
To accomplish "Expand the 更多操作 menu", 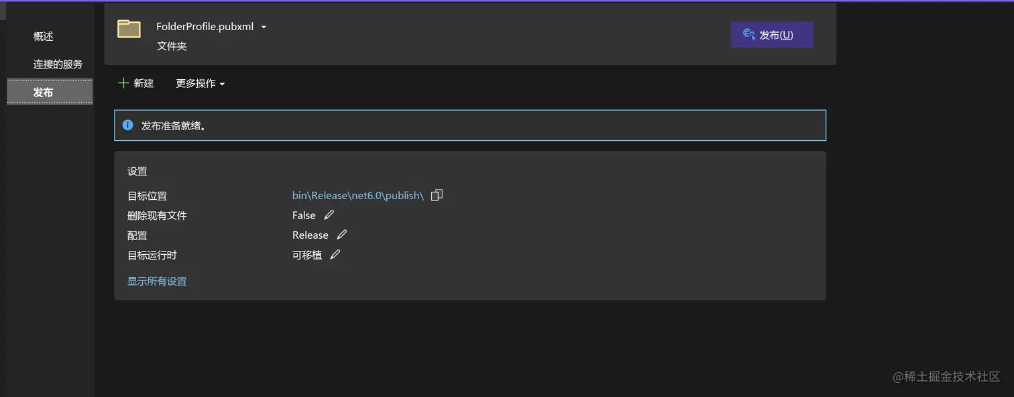I will click(200, 83).
